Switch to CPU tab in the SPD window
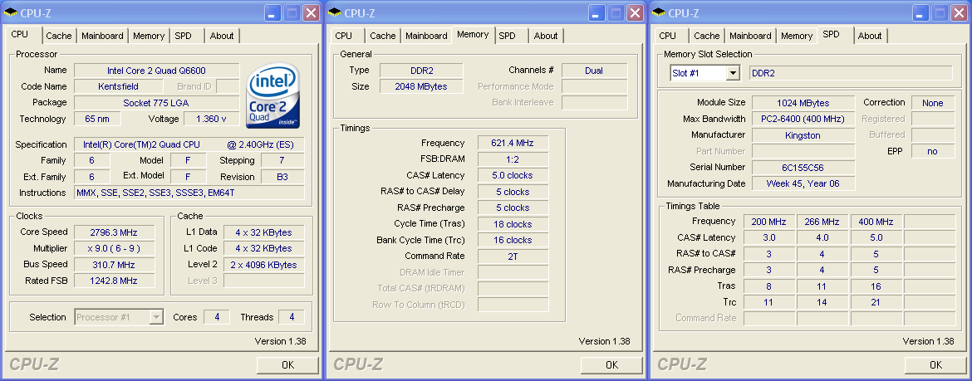This screenshot has width=972, height=381. (x=668, y=36)
